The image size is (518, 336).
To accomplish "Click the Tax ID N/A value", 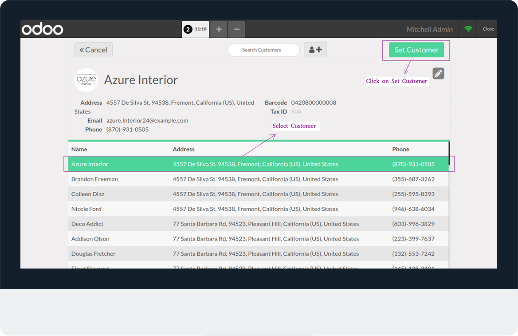I will (x=296, y=111).
